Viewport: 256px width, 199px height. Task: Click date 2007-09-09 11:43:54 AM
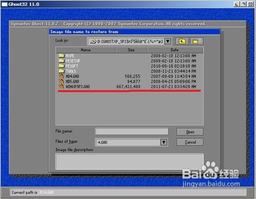173,76
